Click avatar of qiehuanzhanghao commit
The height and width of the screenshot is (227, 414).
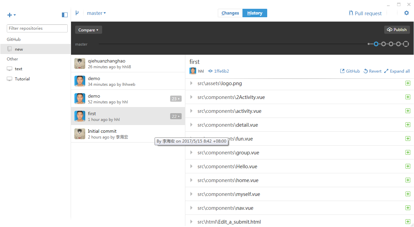point(80,64)
